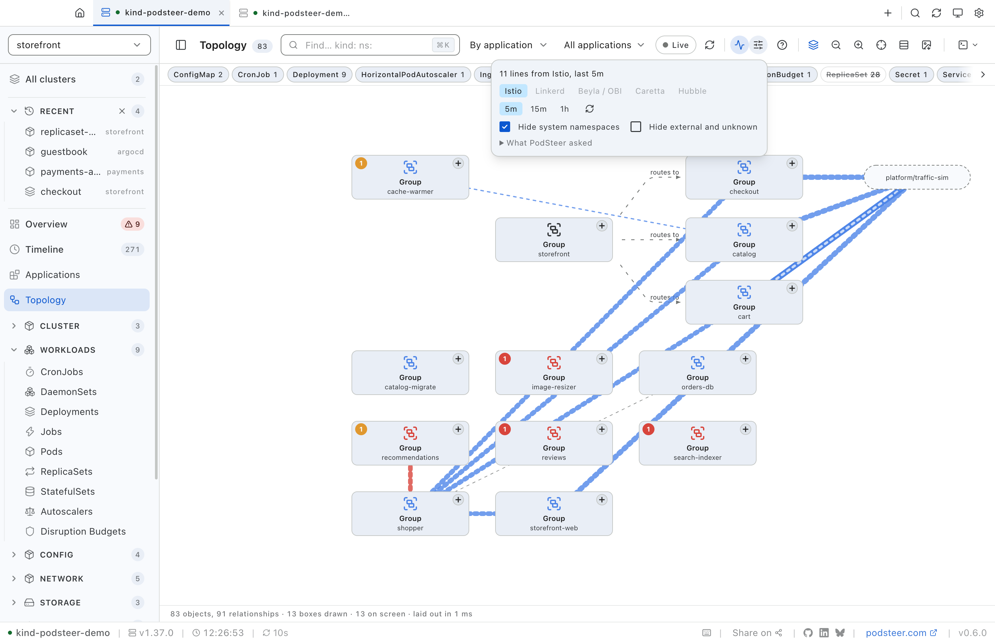Zoom in the topology graph
This screenshot has height=643, width=995.
(x=858, y=45)
